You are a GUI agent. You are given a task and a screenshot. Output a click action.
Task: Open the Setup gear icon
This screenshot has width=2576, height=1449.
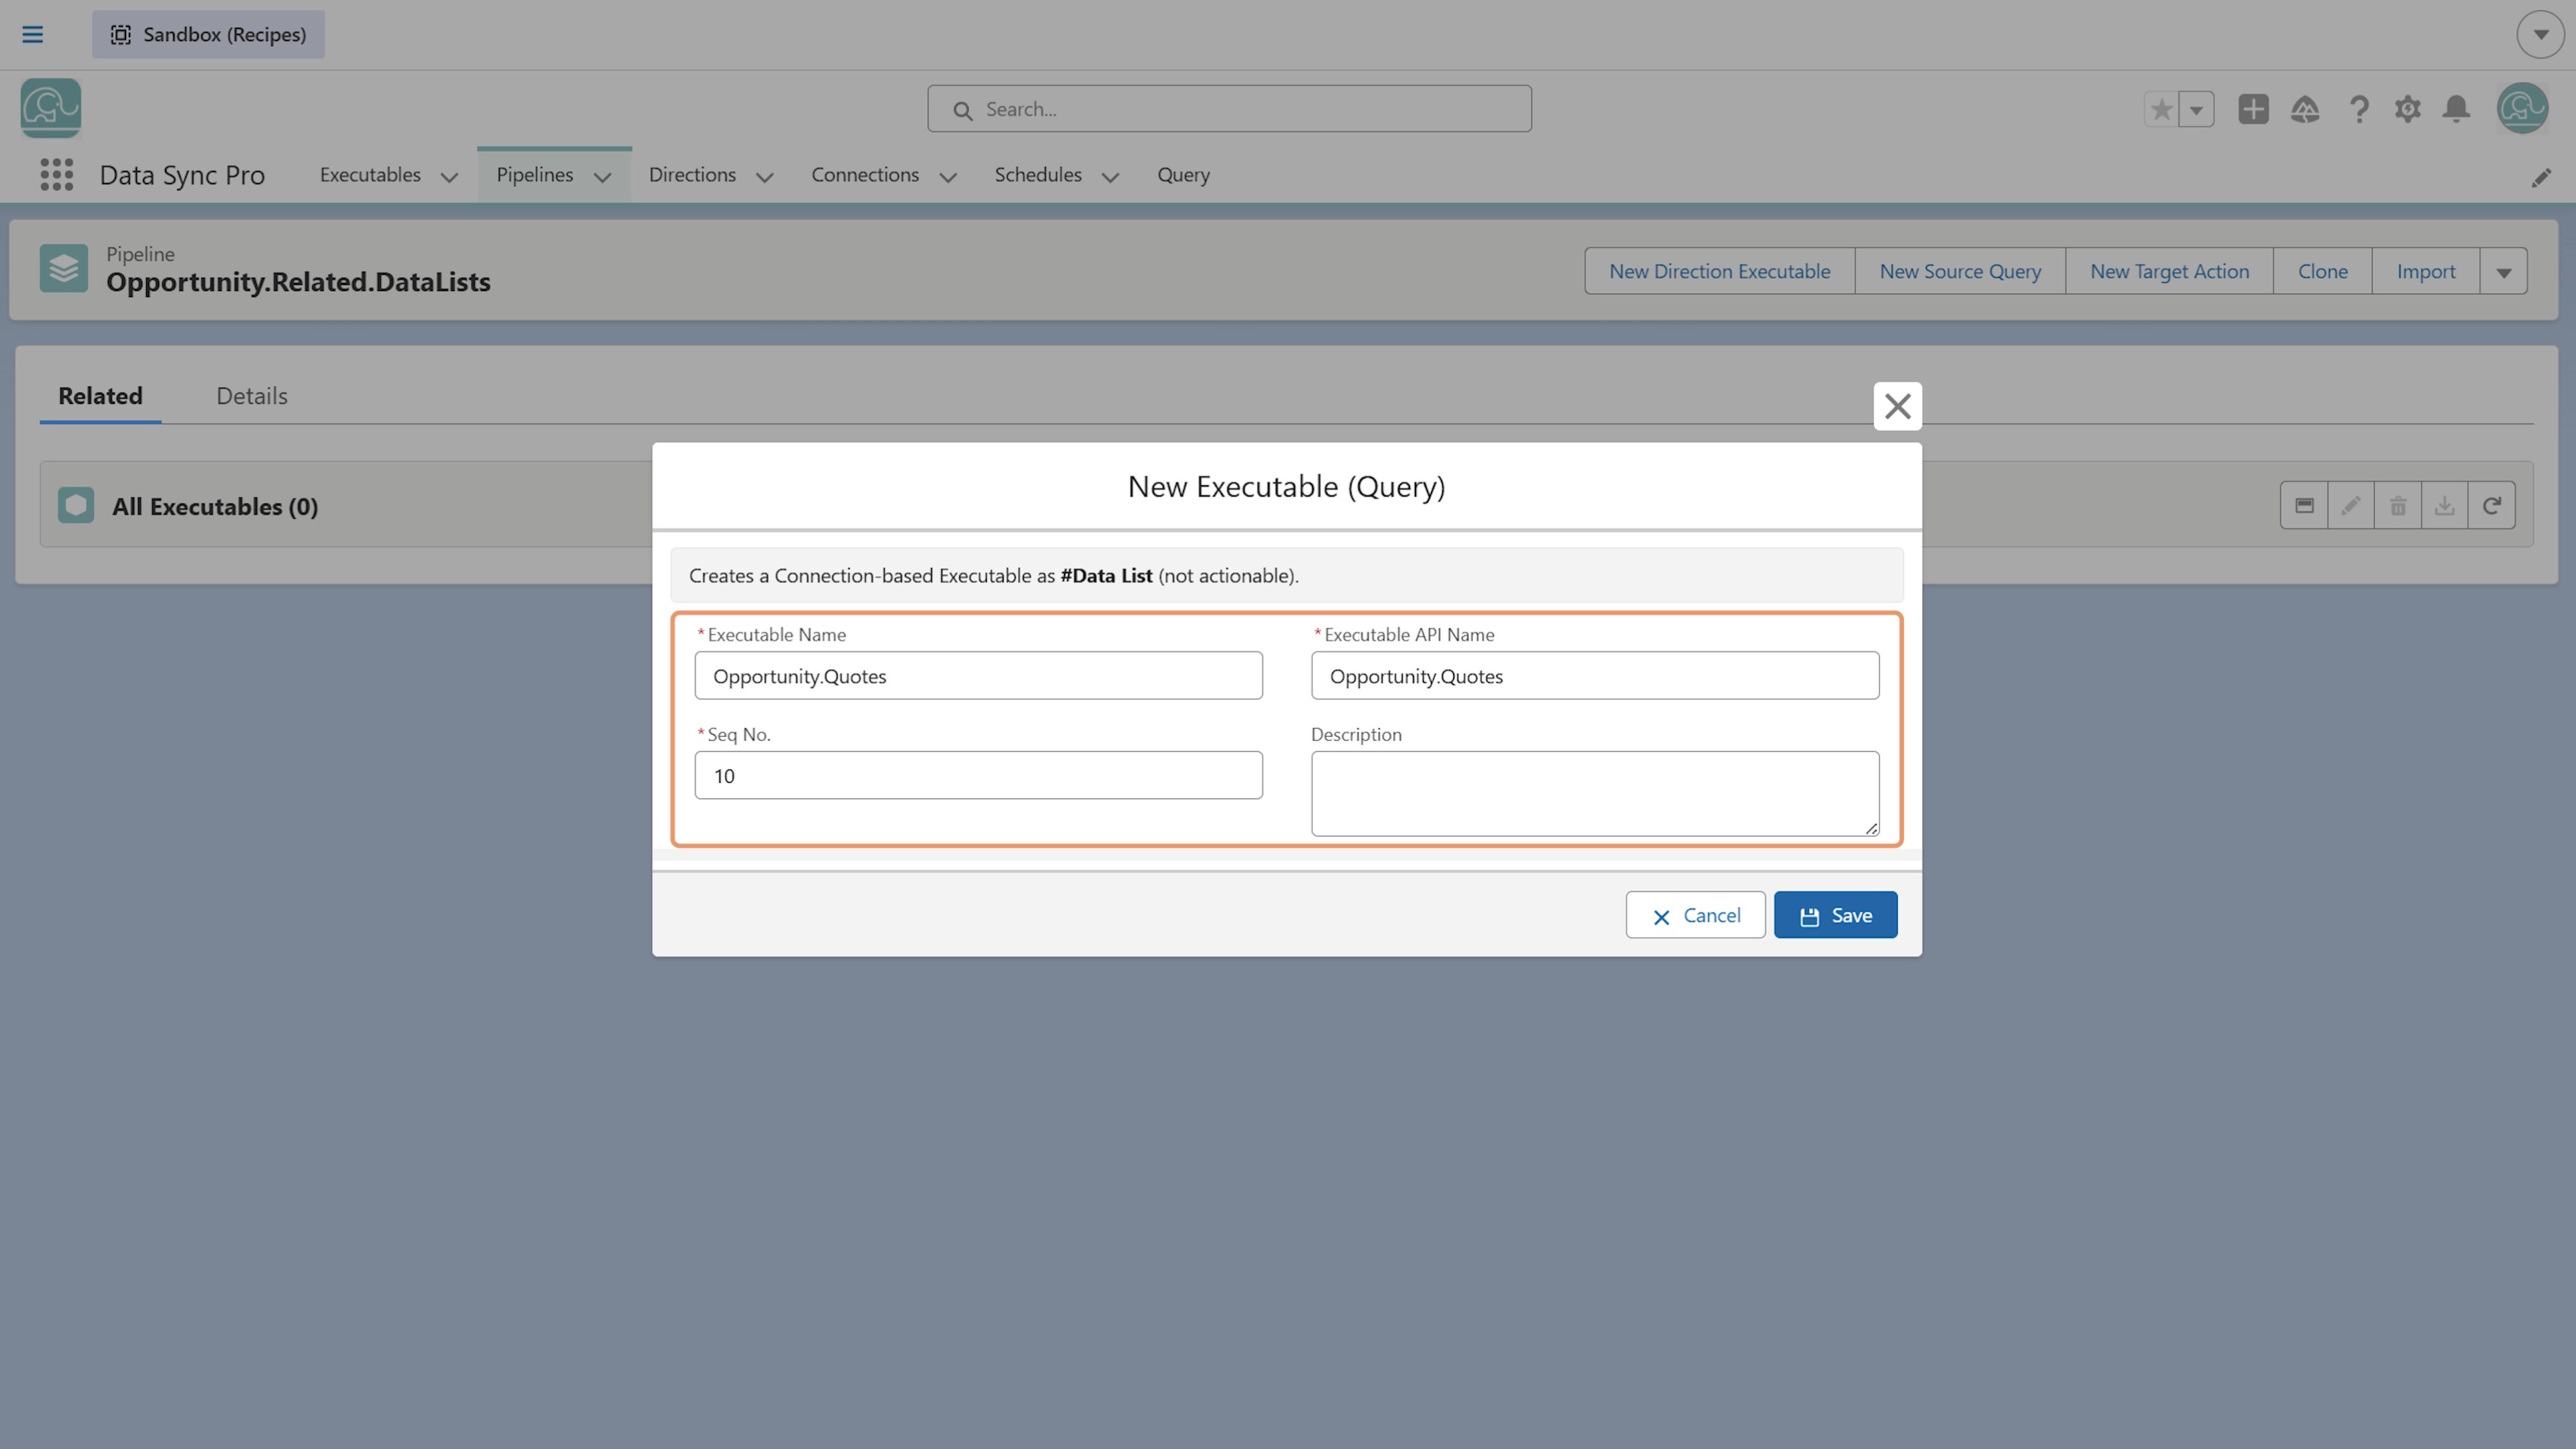[2408, 109]
